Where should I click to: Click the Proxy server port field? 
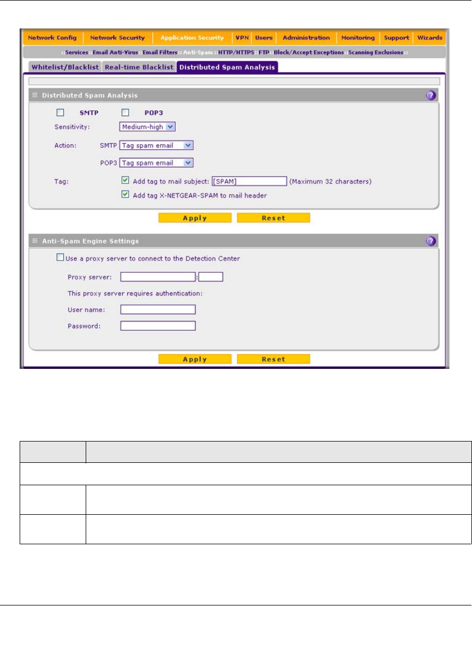click(x=211, y=277)
